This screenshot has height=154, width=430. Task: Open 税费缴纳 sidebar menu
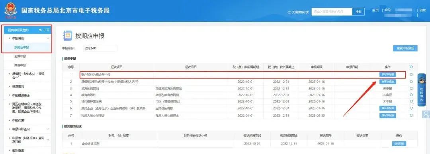click(18, 86)
